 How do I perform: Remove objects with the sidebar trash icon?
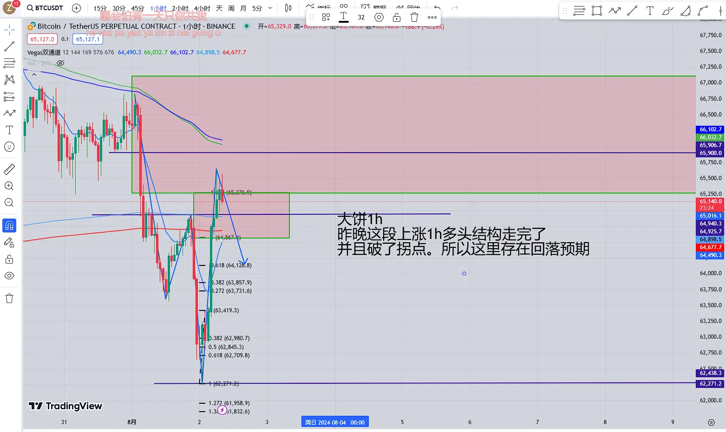tap(9, 298)
